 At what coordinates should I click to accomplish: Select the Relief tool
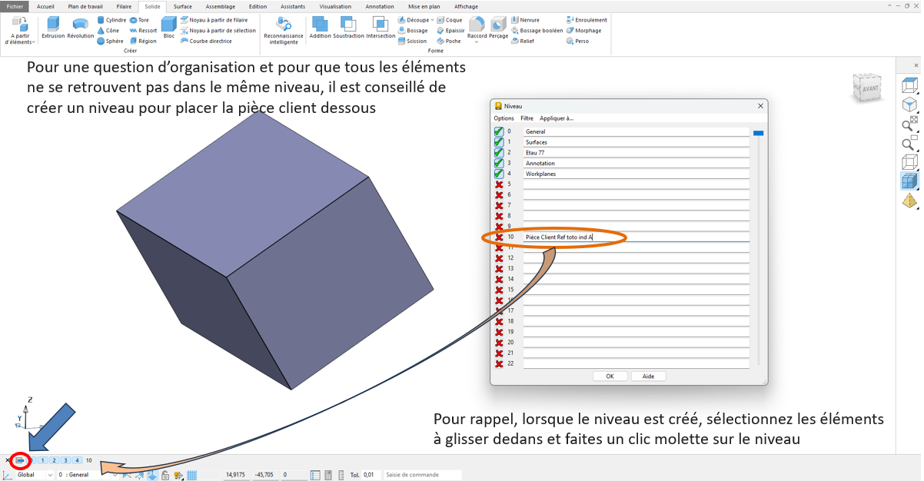[x=523, y=41]
